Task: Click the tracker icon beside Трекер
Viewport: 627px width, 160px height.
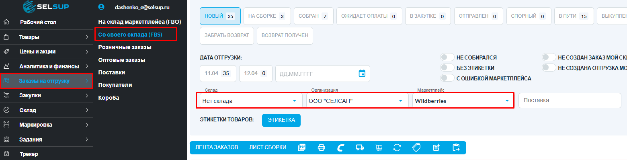Action: click(x=6, y=154)
